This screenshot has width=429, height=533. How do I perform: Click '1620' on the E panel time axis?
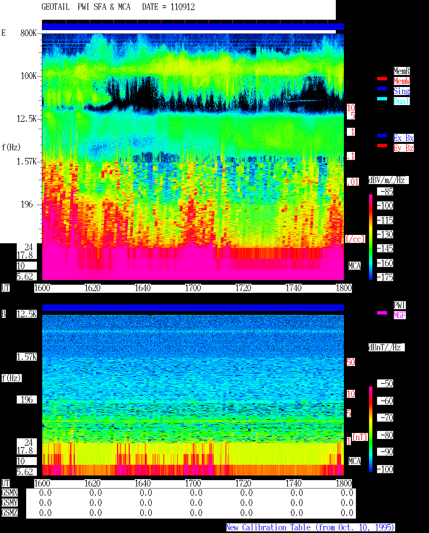92,288
